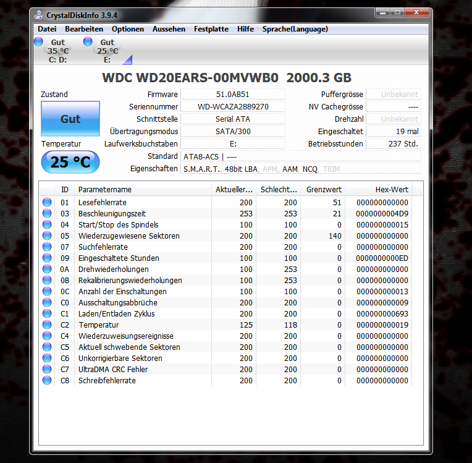This screenshot has height=463, width=472.
Task: Click status orb of Drehwiederholungen row
Action: click(47, 269)
